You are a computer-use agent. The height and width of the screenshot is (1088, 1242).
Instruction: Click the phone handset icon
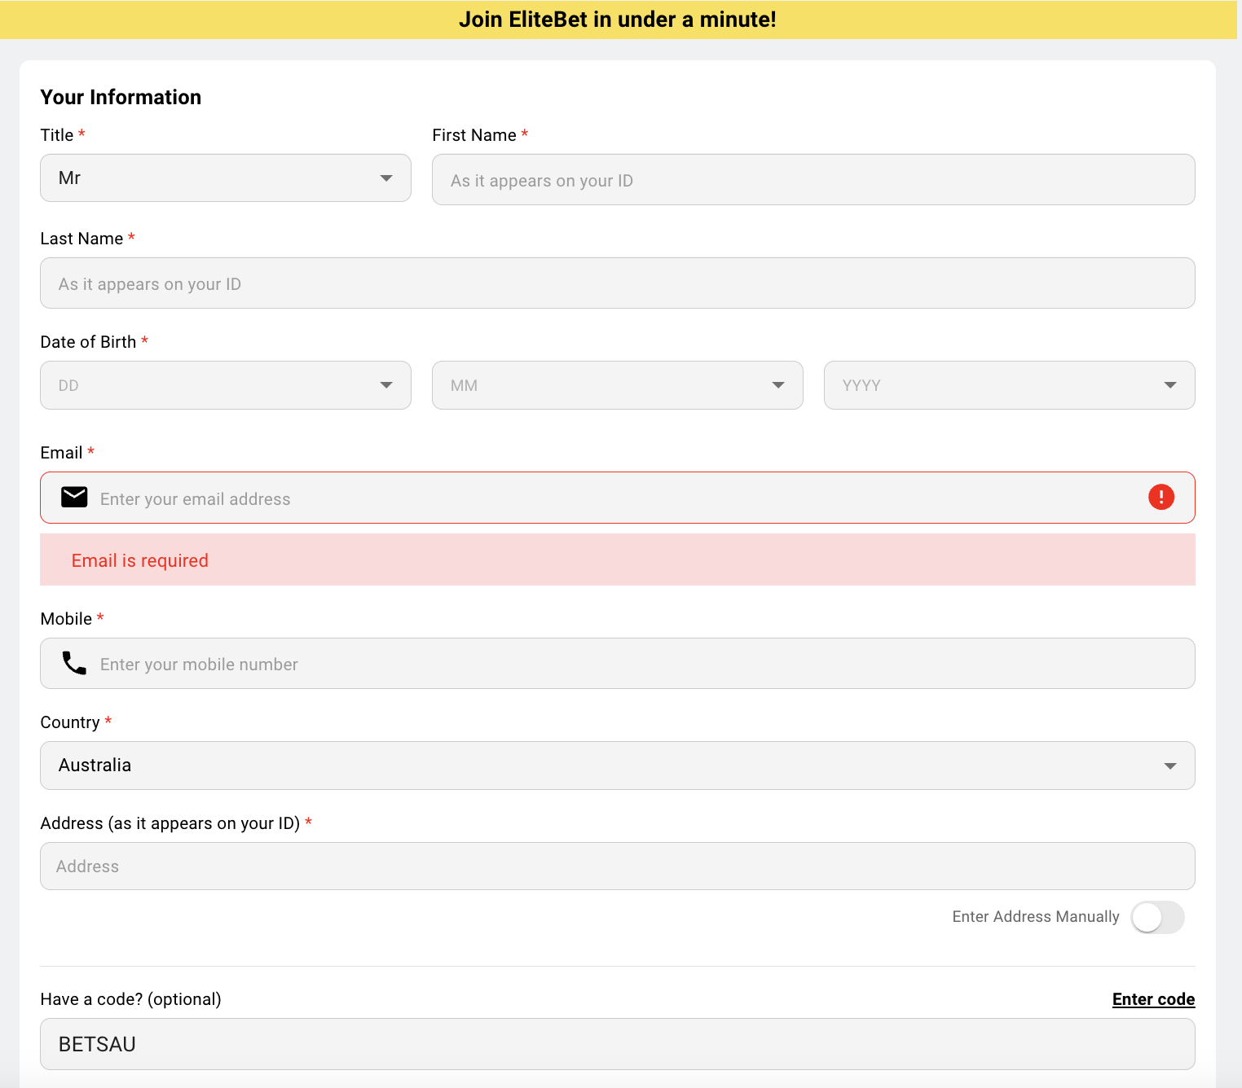coord(74,663)
